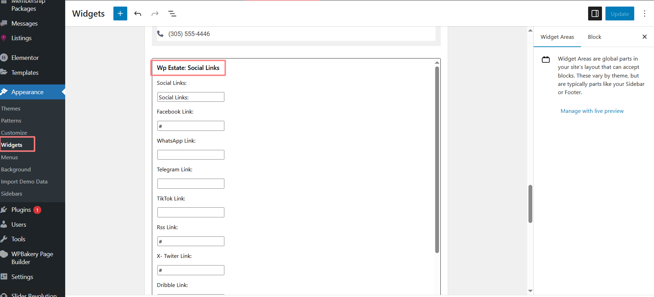Viewport: 654px width, 297px height.
Task: Open the Menus submenu item
Action: click(9, 157)
